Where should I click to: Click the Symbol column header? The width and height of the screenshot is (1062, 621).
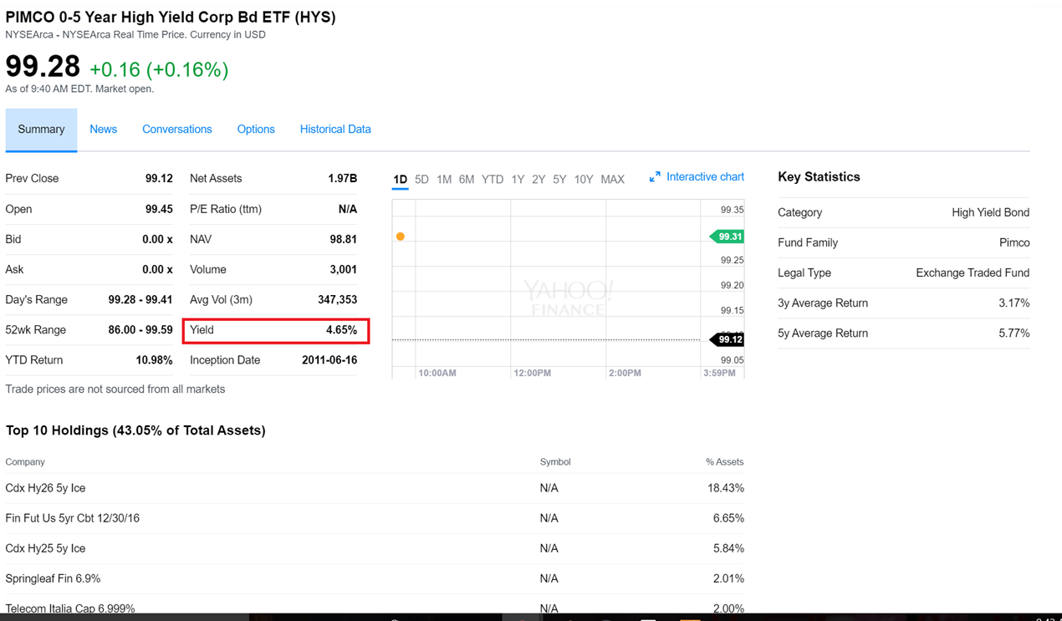(555, 461)
